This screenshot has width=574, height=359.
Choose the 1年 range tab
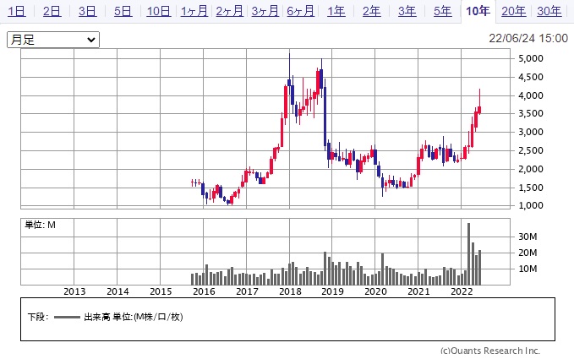coord(336,11)
